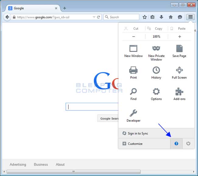This screenshot has width=198, height=176.
Task: Open the History panel
Action: 156,73
